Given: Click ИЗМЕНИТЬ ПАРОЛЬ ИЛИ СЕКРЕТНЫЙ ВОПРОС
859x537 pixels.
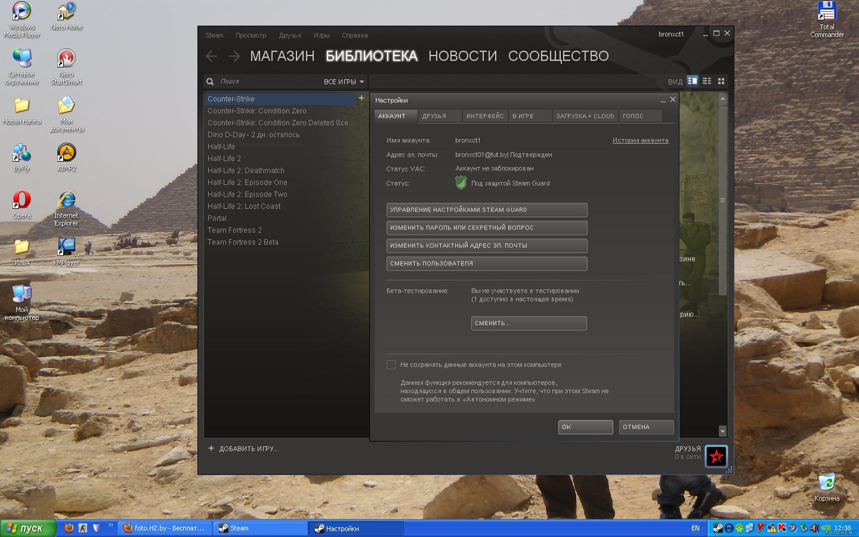Looking at the screenshot, I should [x=487, y=228].
